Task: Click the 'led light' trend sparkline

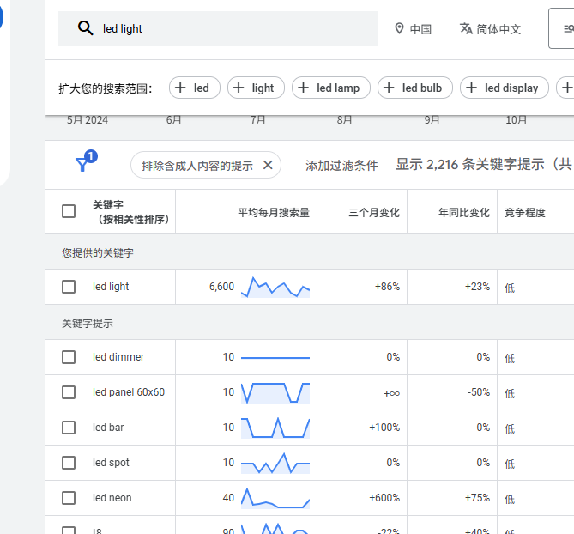Action: tap(275, 287)
